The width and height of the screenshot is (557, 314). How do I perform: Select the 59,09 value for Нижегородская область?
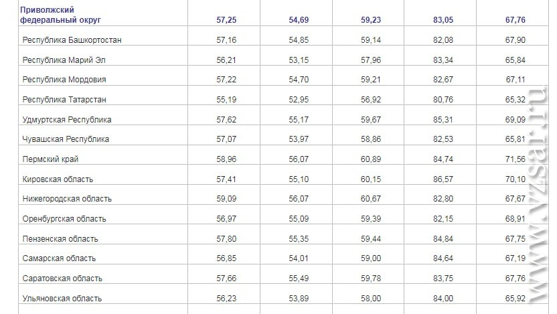(x=226, y=199)
